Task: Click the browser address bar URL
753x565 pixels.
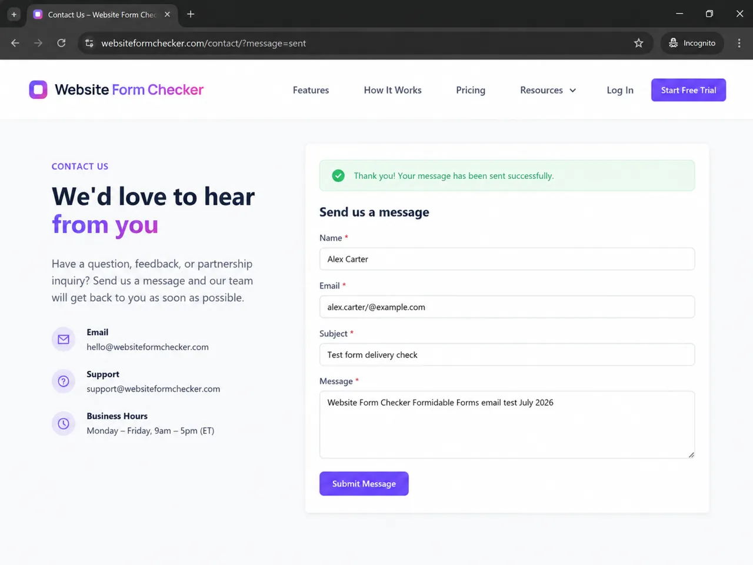Action: click(204, 43)
